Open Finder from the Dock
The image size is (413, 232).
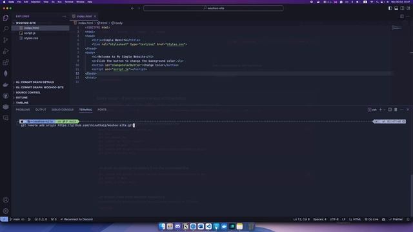[x=162, y=226]
